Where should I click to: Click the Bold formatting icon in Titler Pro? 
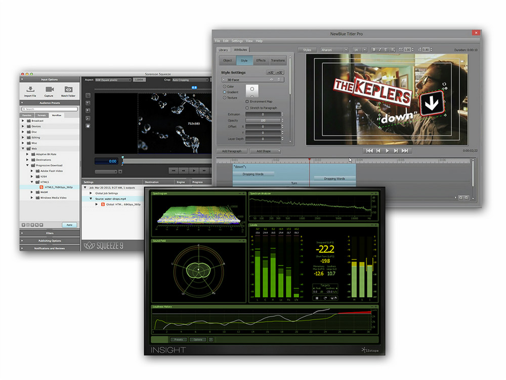pos(374,50)
